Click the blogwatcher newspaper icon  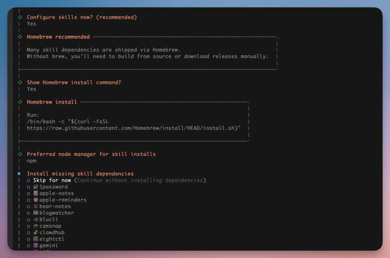point(36,213)
